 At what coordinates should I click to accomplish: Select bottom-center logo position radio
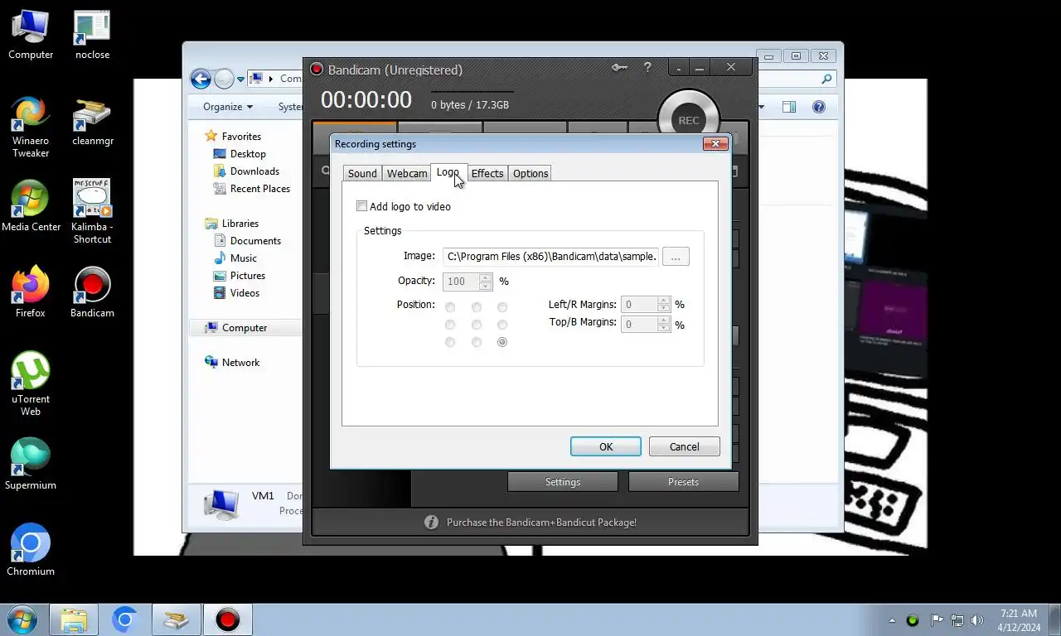pyautogui.click(x=477, y=342)
